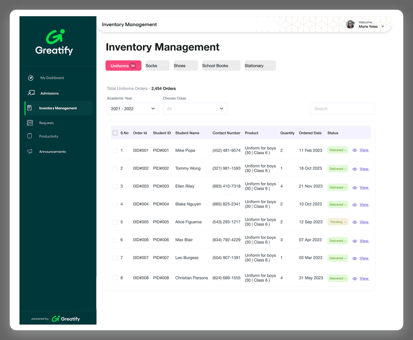Click the My Dashboard compass icon
Viewport: 413px width, 340px height.
[x=30, y=78]
